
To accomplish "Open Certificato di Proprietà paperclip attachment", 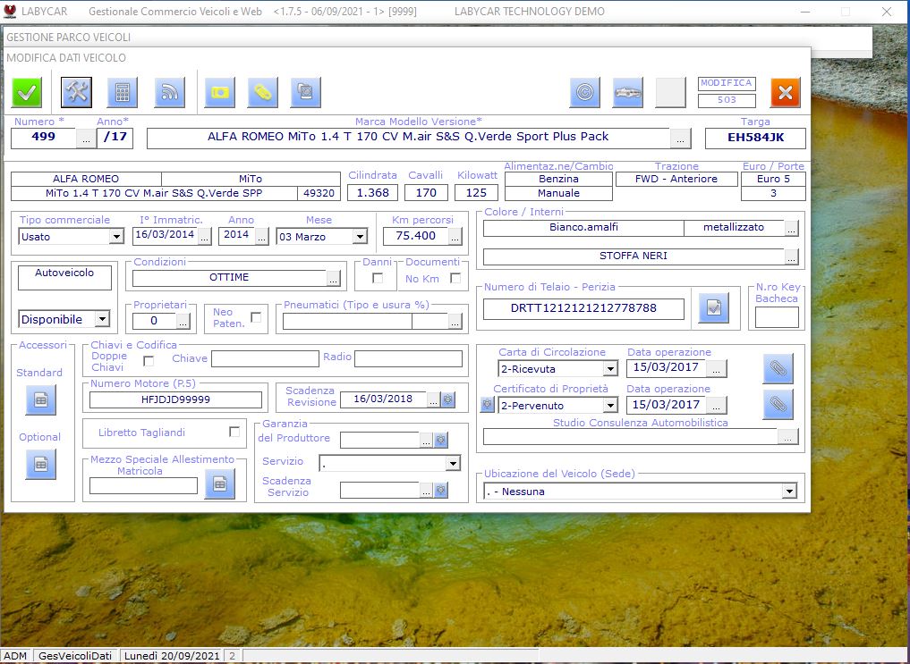I will point(778,404).
